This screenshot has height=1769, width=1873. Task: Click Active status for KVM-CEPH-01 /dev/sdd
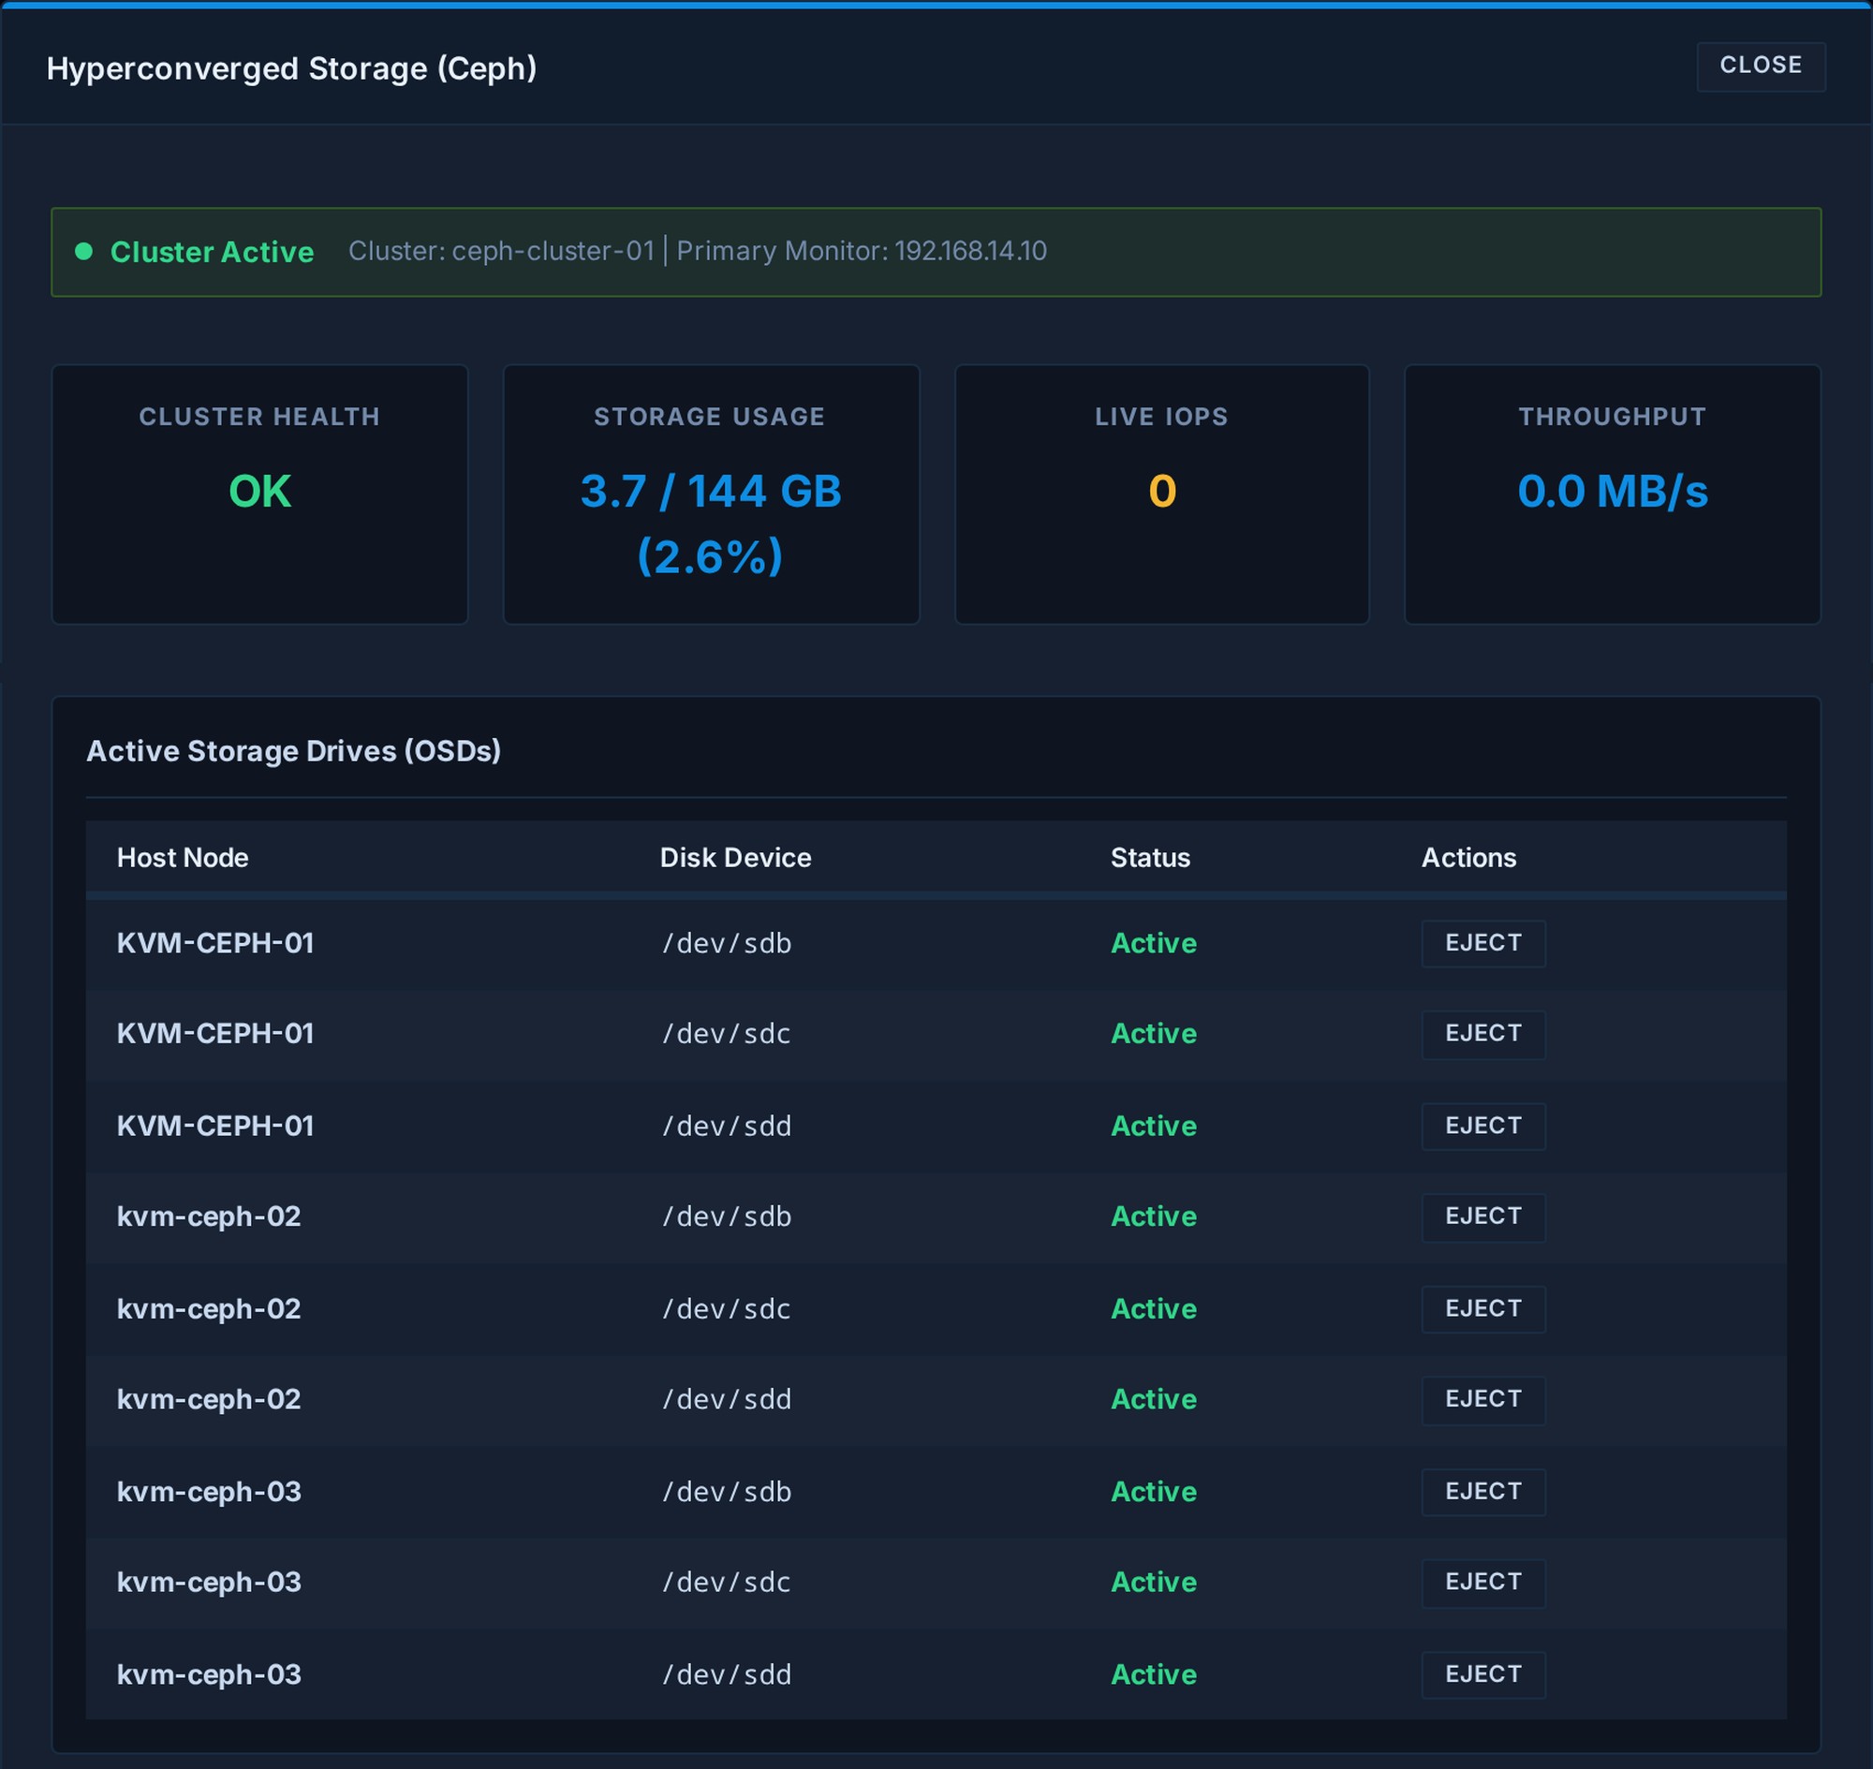pos(1154,1126)
